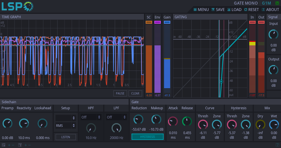Click the Release value 0.455 ms
This screenshot has width=281, height=148.
click(x=187, y=135)
